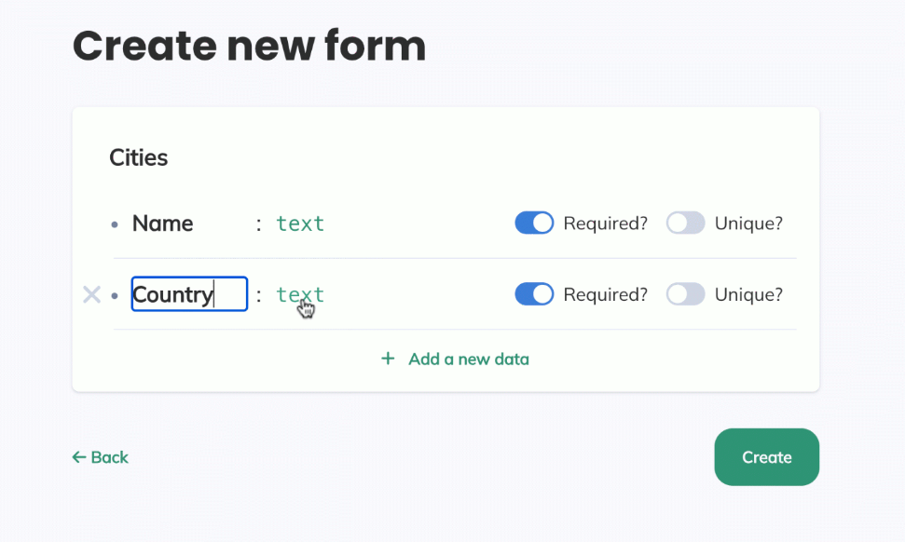Click the Unique? label on the Country row

pyautogui.click(x=748, y=294)
